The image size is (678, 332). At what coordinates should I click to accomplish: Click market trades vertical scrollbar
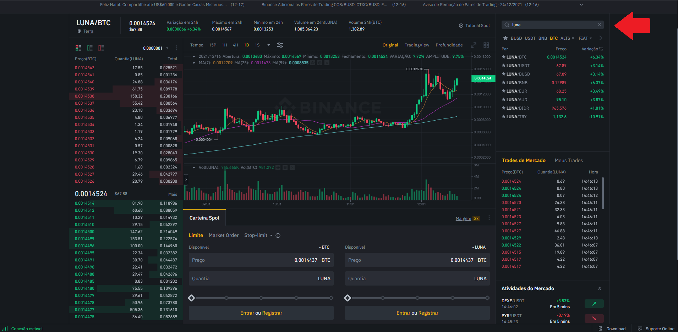click(603, 193)
